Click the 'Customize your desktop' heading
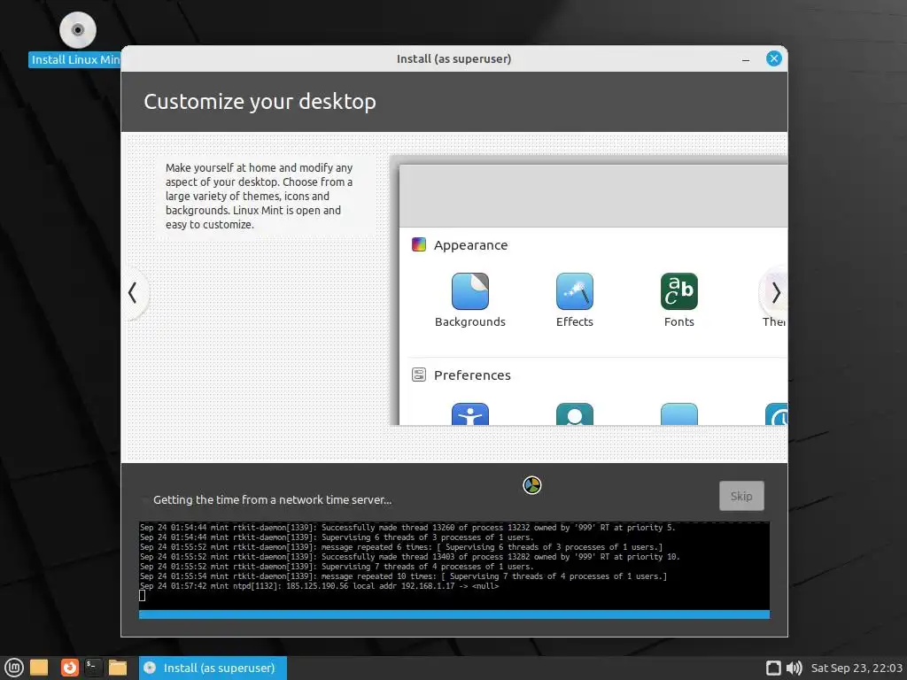This screenshot has width=907, height=680. [x=260, y=102]
